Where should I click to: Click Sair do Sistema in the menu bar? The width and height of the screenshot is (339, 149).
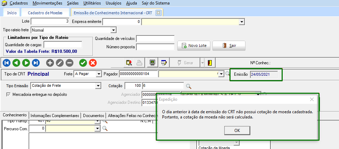click(156, 3)
